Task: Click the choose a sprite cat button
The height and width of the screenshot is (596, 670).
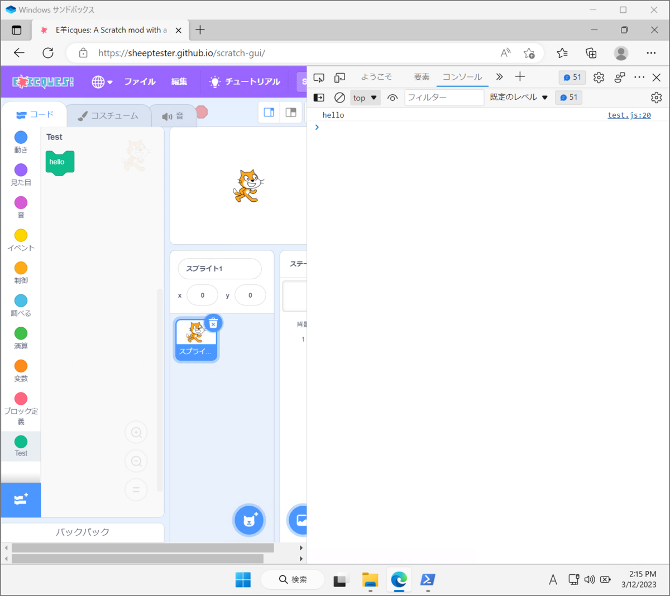Action: (249, 520)
